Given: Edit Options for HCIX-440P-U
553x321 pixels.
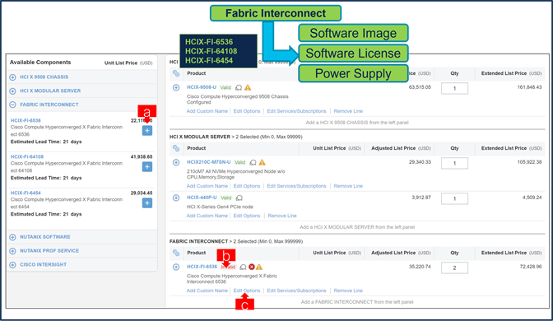Looking at the screenshot, I should tap(247, 216).
